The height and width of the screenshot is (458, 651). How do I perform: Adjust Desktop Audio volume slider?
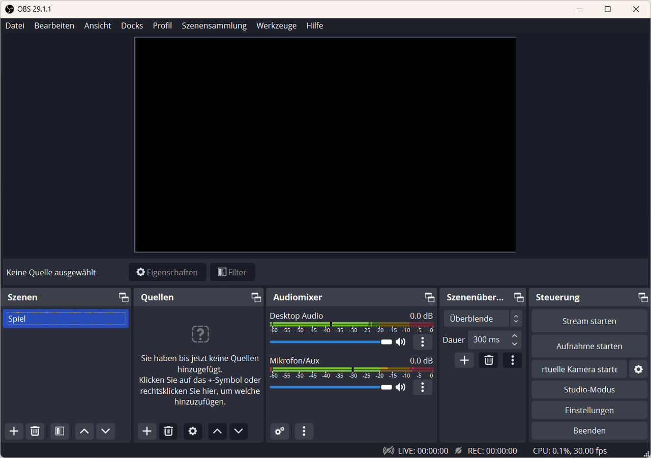click(331, 342)
